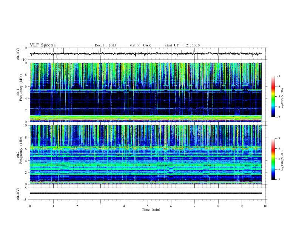Click the ch.3 black waveform band
The image size is (299, 231).
pyautogui.click(x=145, y=193)
